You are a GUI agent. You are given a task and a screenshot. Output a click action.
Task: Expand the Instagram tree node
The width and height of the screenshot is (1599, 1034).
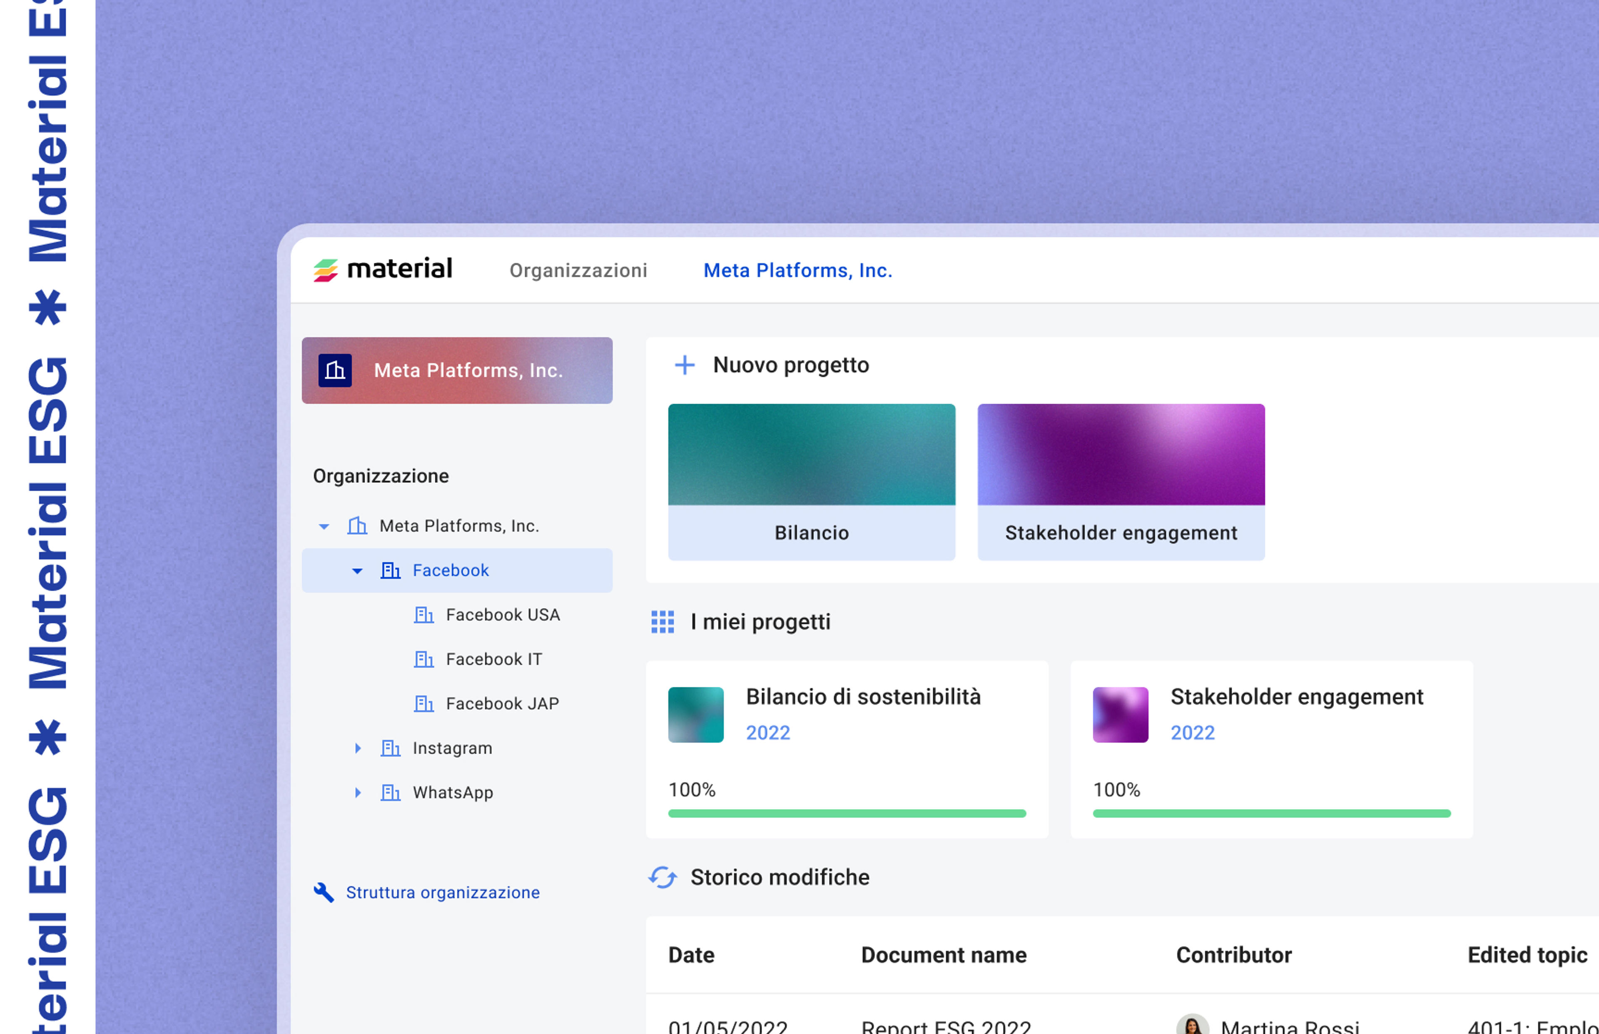tap(358, 748)
